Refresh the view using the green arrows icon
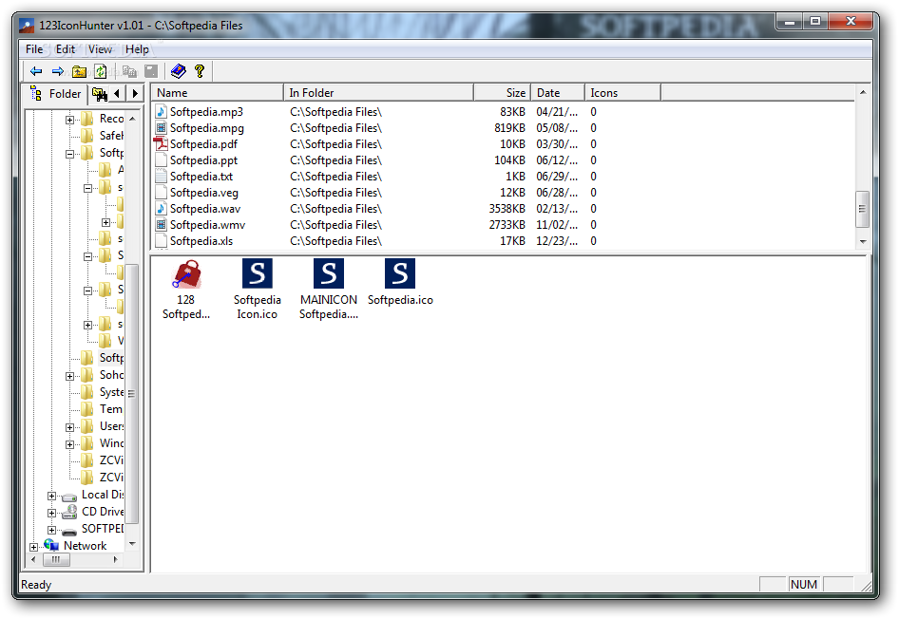Screen dimensions: 899x619 (101, 71)
